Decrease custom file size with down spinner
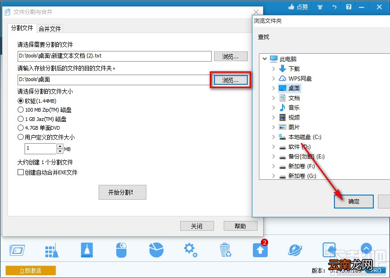 tap(60, 151)
